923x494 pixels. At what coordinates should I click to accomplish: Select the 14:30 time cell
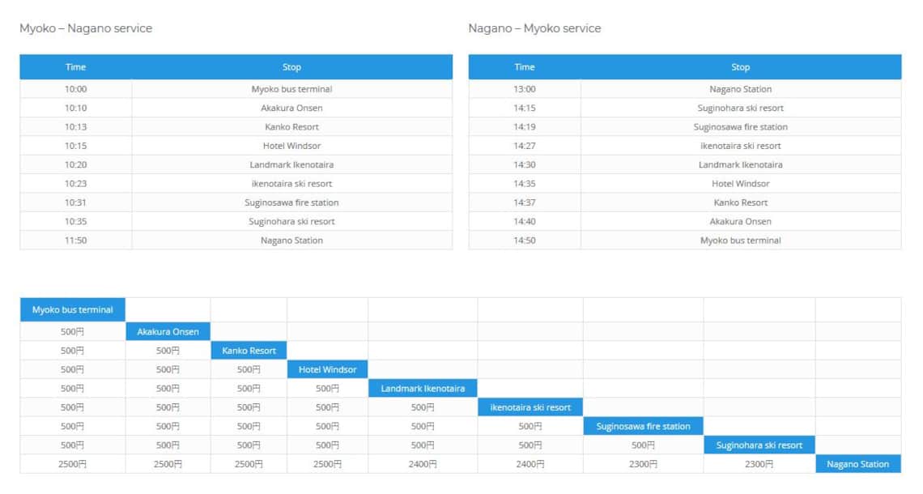point(525,164)
